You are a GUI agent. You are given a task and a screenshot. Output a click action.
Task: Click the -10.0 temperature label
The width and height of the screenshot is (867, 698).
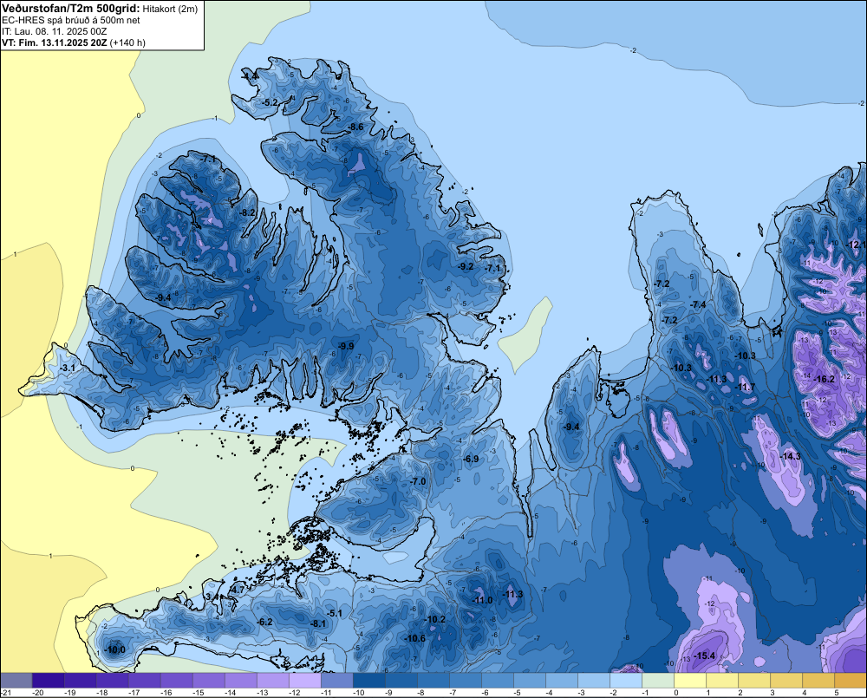114,649
